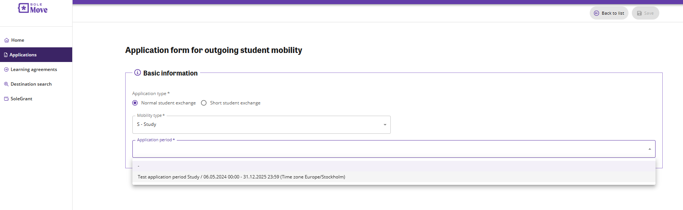Go to Destination search menu item
The width and height of the screenshot is (683, 210).
[31, 84]
